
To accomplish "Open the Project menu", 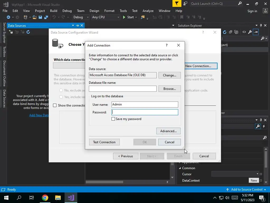I will pyautogui.click(x=40, y=11).
